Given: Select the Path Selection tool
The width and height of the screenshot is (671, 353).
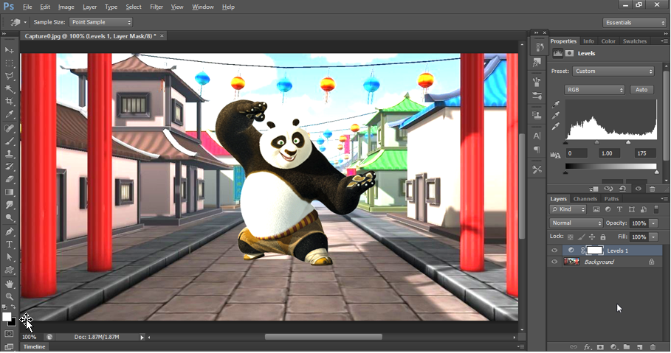Looking at the screenshot, I should coord(9,257).
